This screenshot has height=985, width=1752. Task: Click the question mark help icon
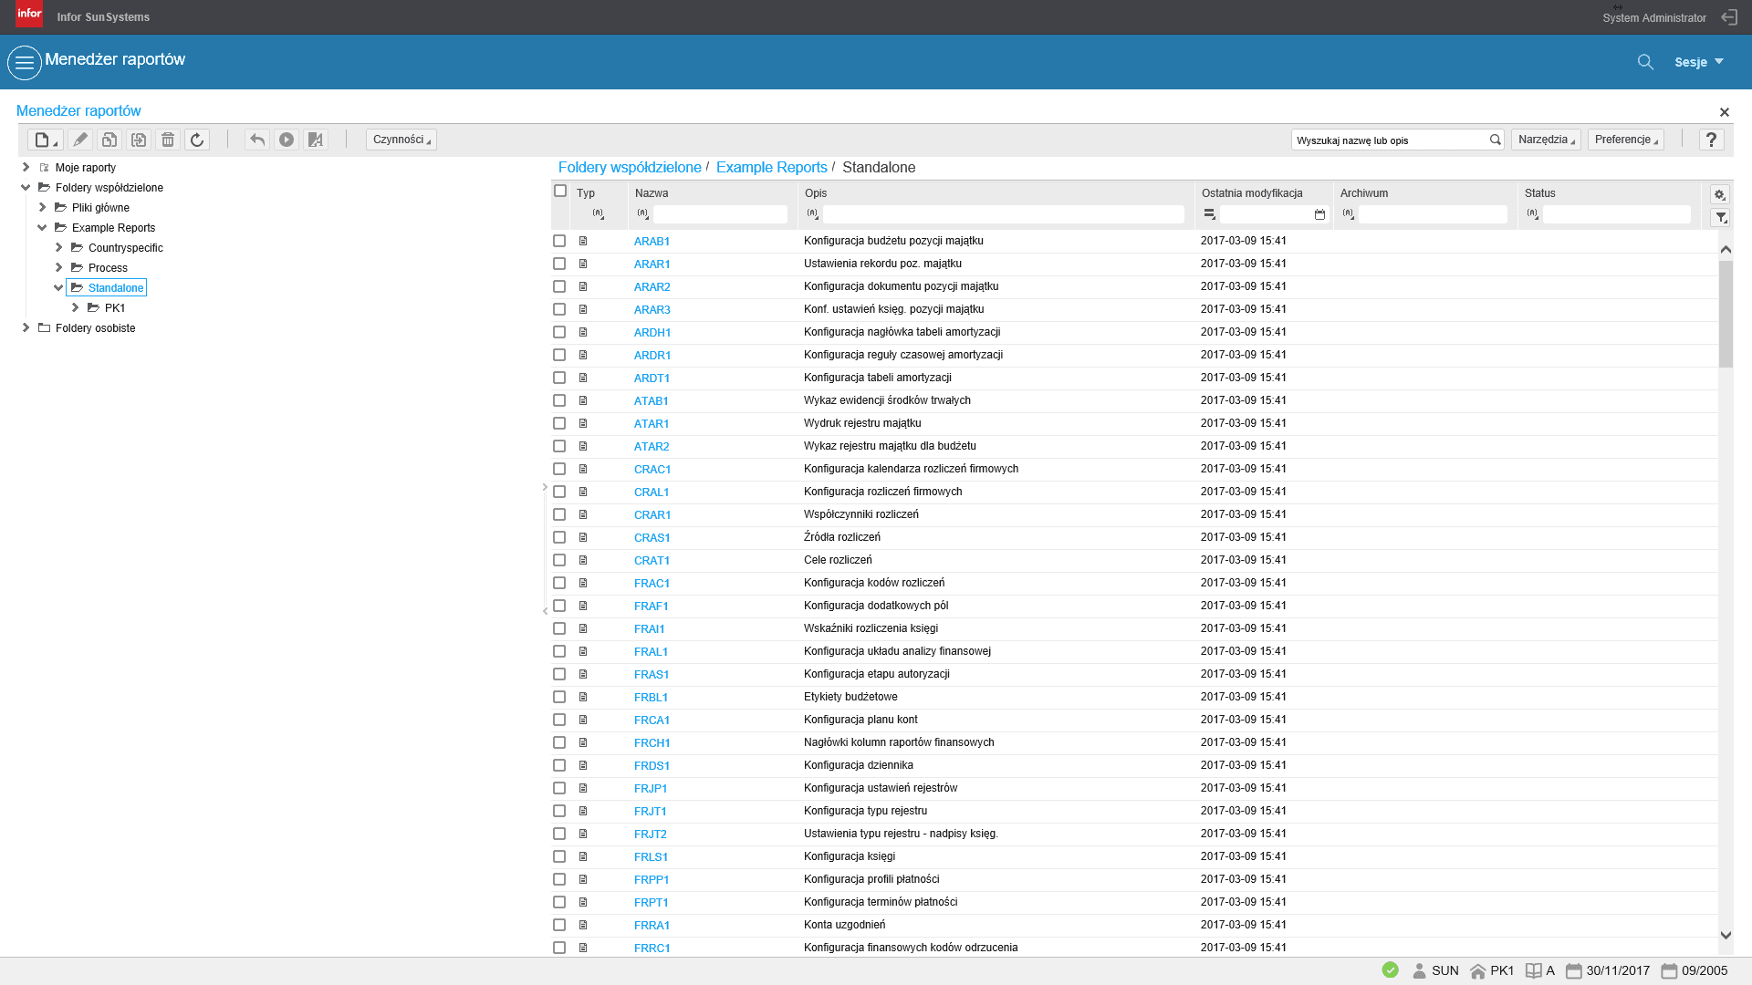click(1711, 140)
